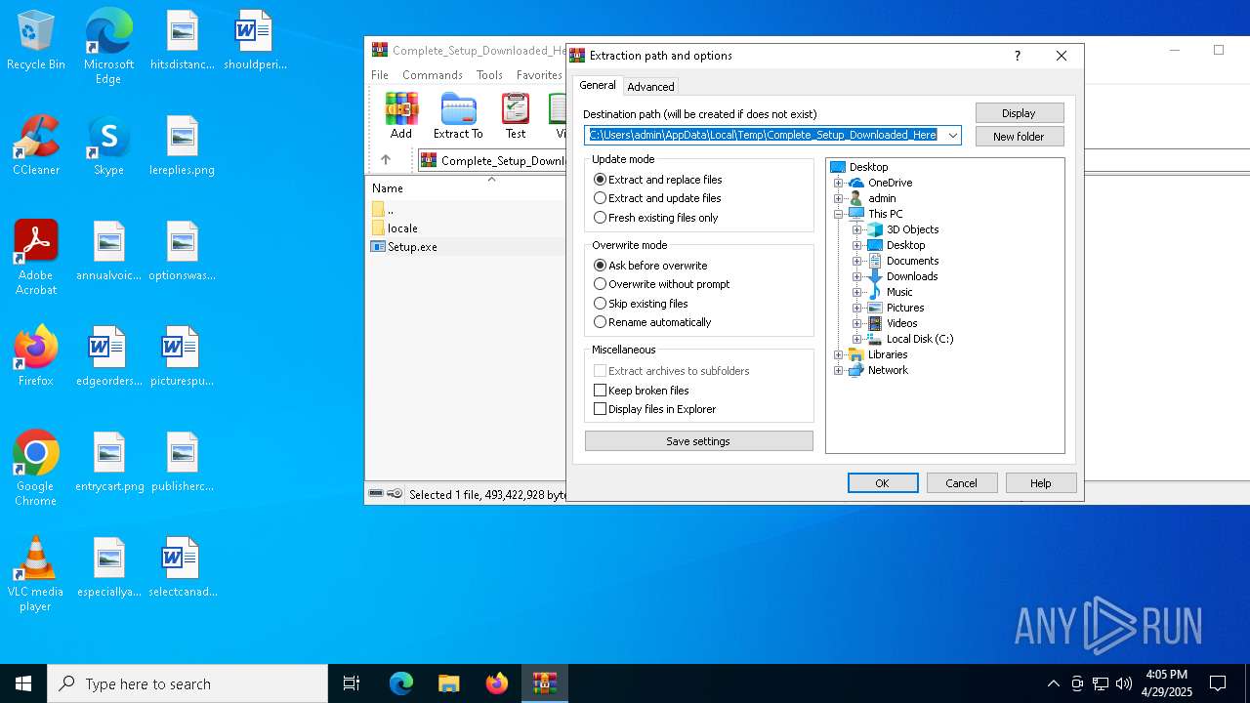
Task: Click WinRAR taskbar button
Action: [x=544, y=683]
